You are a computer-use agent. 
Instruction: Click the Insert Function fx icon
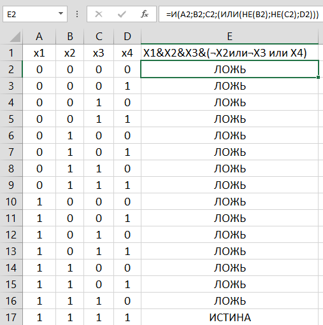(145, 14)
